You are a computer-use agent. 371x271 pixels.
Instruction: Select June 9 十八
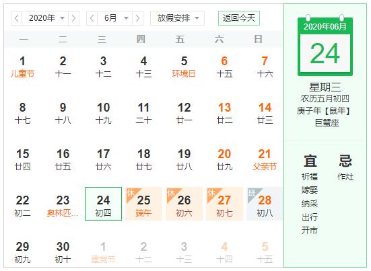tap(63, 114)
